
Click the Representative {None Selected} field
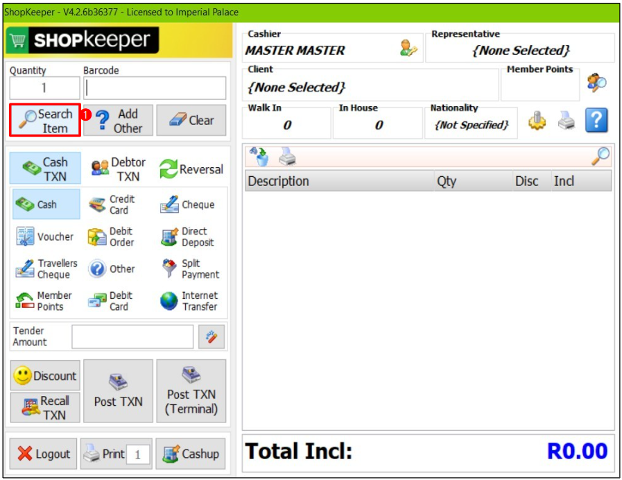click(x=521, y=51)
